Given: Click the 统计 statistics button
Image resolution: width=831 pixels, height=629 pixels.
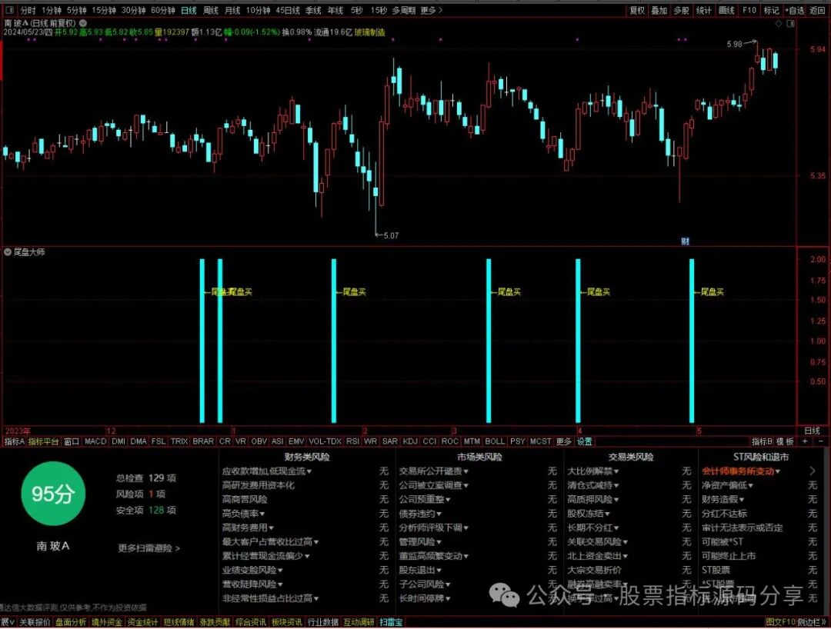Looking at the screenshot, I should click(704, 10).
